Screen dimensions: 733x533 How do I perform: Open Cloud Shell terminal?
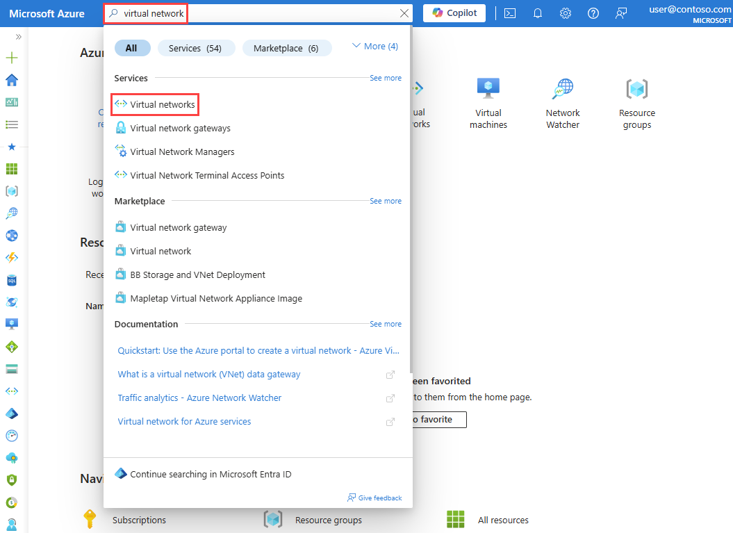coord(509,13)
